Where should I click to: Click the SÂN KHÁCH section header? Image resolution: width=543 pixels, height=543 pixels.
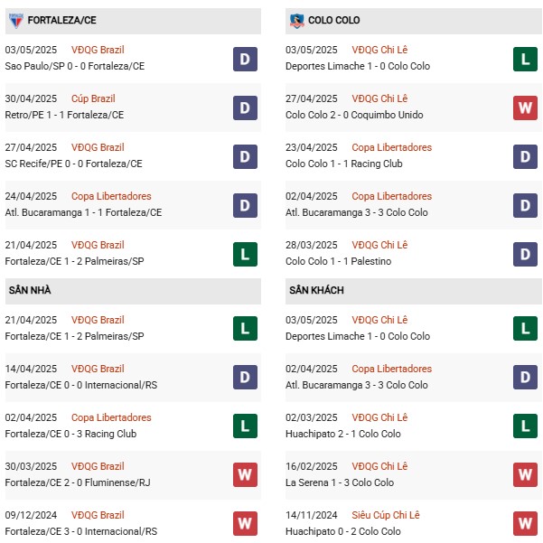coord(316,290)
